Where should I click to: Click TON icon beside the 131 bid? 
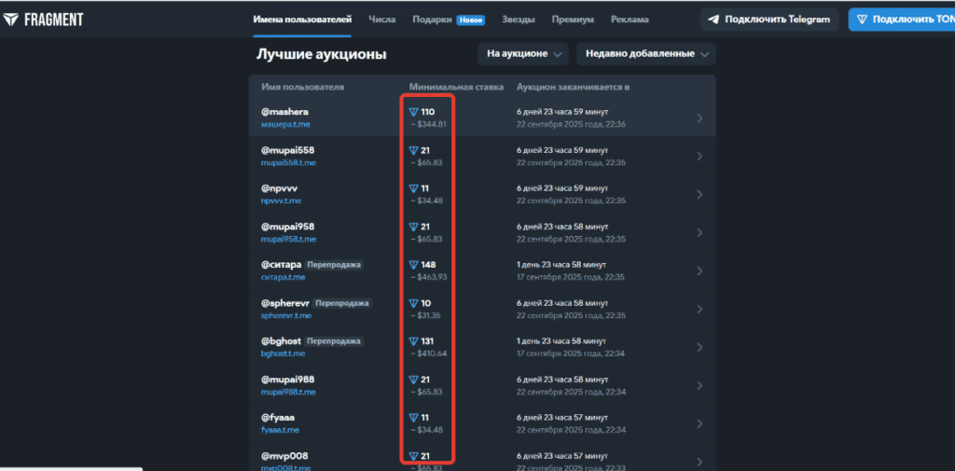[x=414, y=341]
